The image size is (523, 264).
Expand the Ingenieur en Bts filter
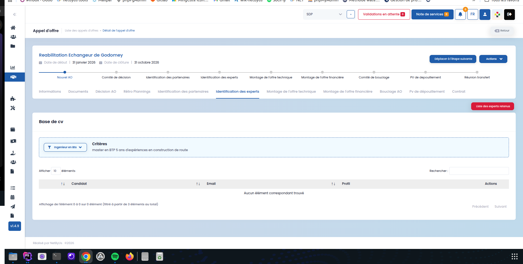pos(65,147)
